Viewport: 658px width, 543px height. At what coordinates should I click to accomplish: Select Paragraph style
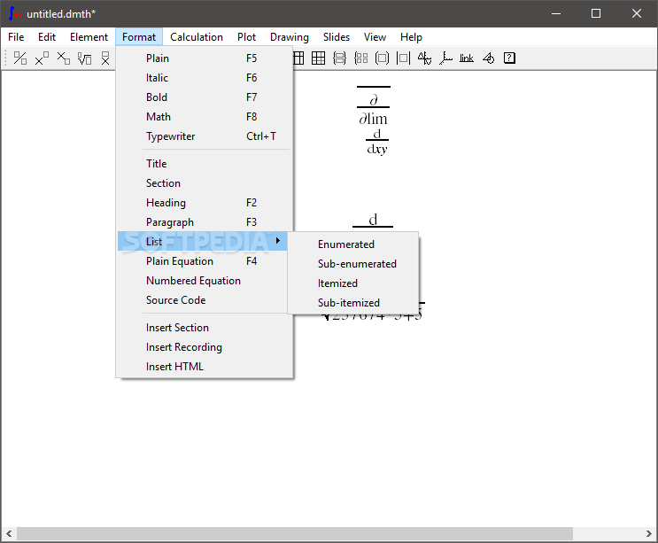point(205,222)
